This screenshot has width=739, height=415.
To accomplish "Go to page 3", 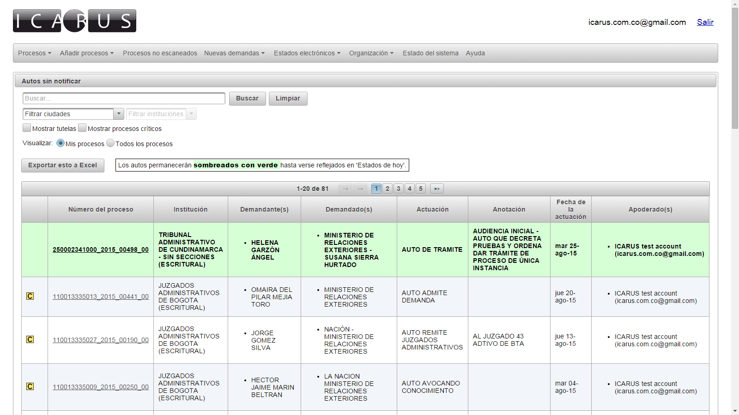I will pos(399,189).
